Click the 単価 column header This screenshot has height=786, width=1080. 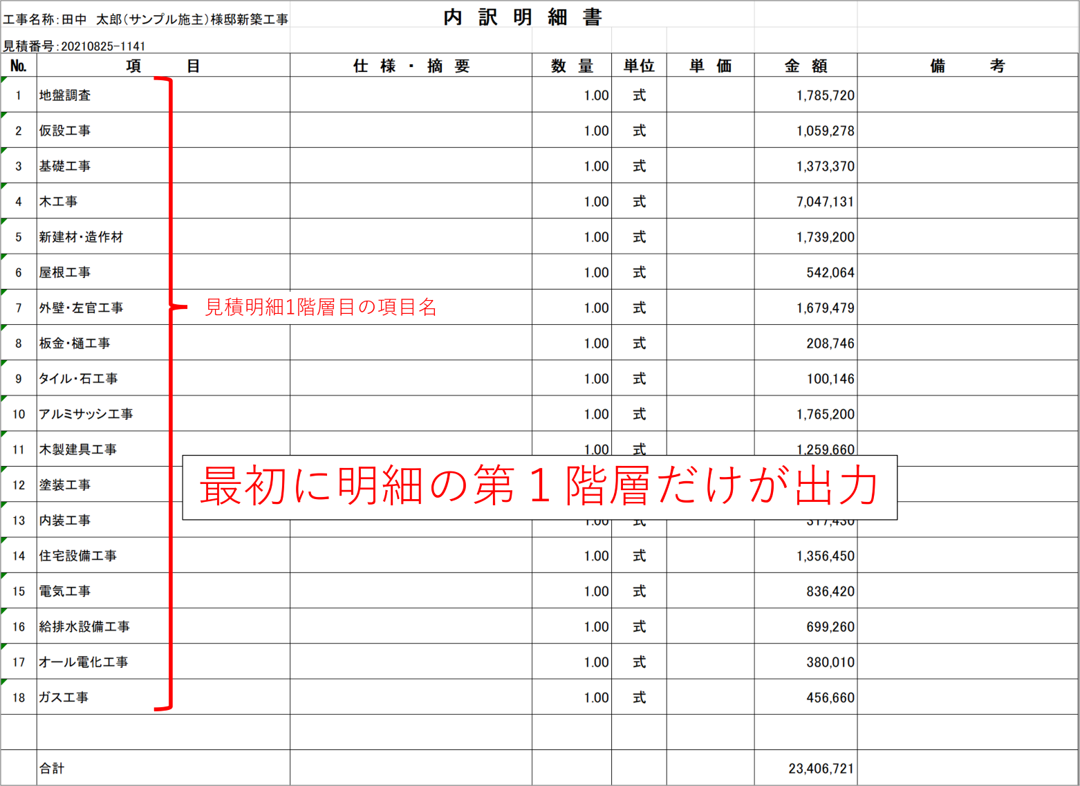pos(710,66)
